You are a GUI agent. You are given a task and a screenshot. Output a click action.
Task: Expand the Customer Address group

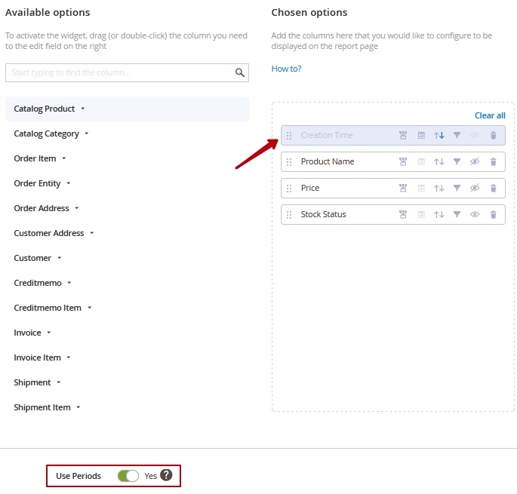54,234
